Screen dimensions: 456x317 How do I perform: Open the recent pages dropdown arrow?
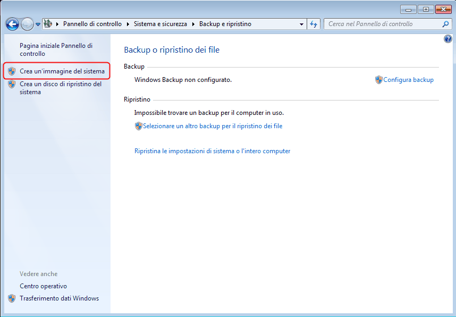pos(38,24)
